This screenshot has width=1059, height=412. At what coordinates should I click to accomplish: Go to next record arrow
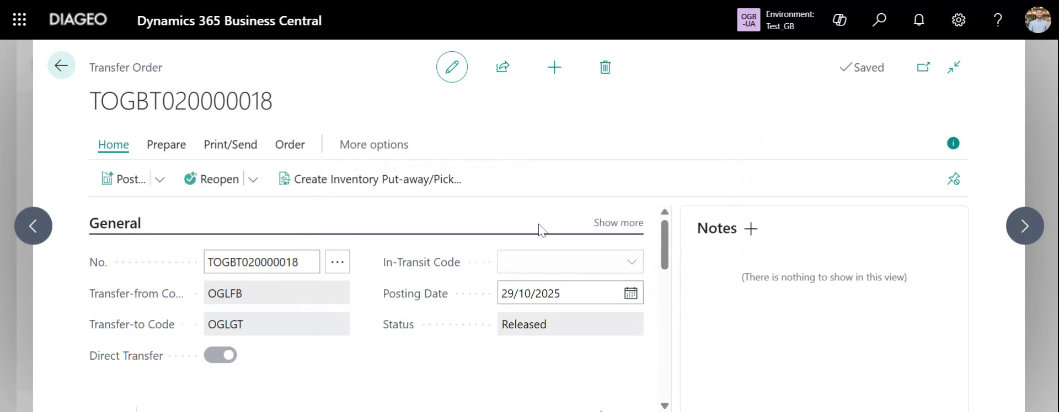coord(1025,226)
